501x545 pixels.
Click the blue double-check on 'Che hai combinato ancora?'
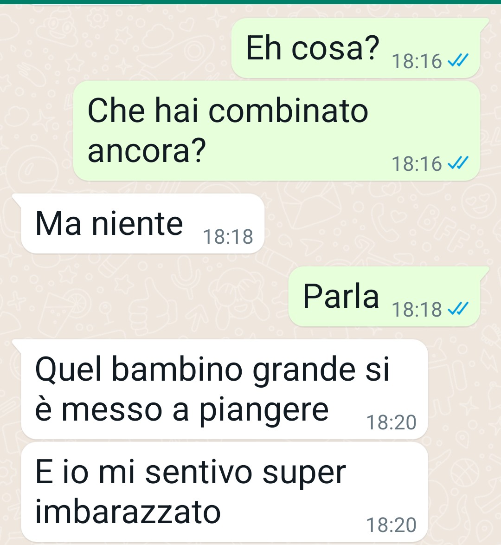coord(458,163)
